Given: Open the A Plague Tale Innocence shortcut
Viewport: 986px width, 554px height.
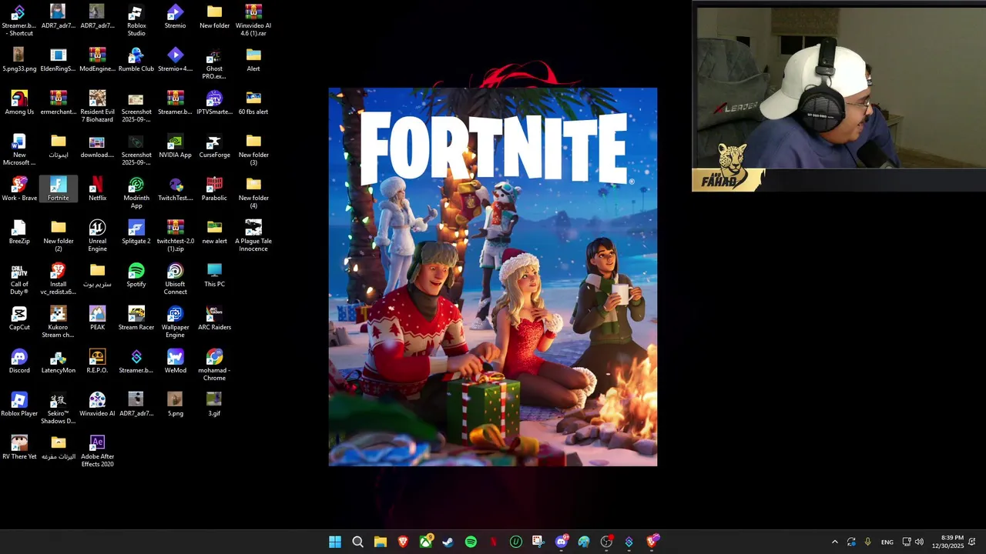Looking at the screenshot, I should point(253,235).
